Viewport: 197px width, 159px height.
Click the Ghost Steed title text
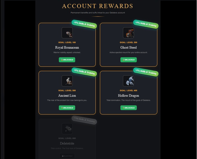(x=128, y=48)
